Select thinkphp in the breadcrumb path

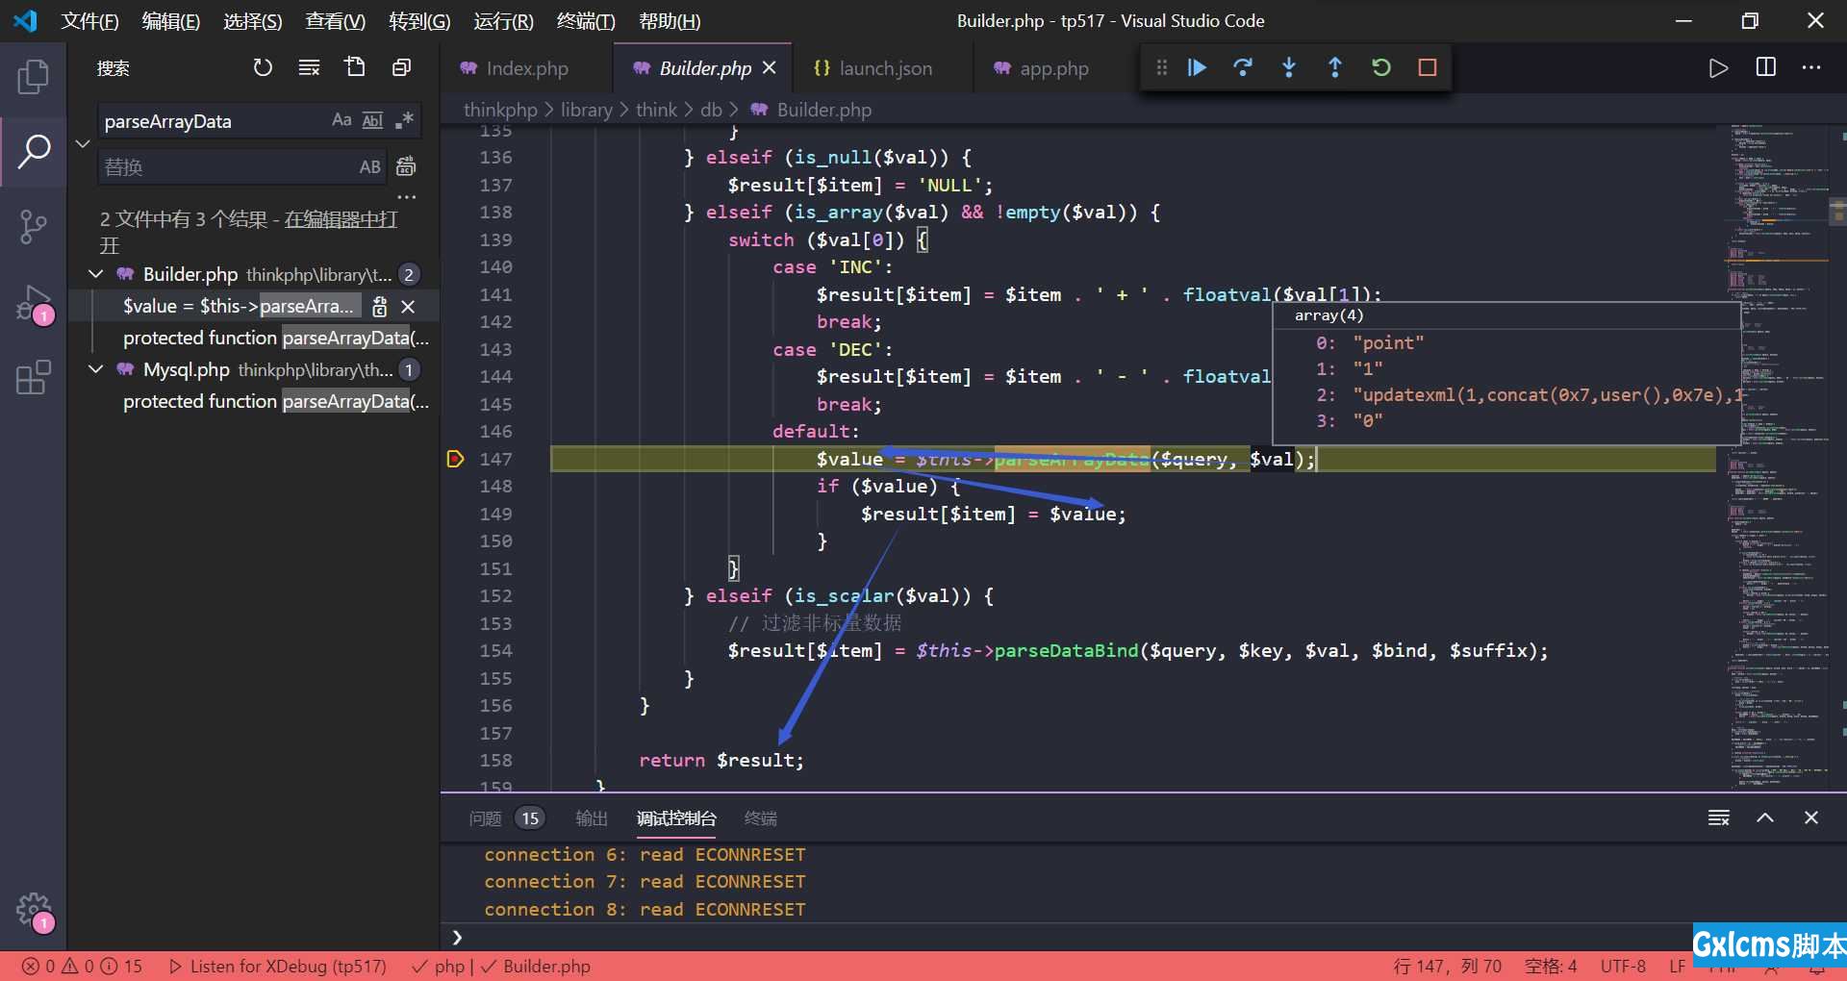click(x=500, y=110)
